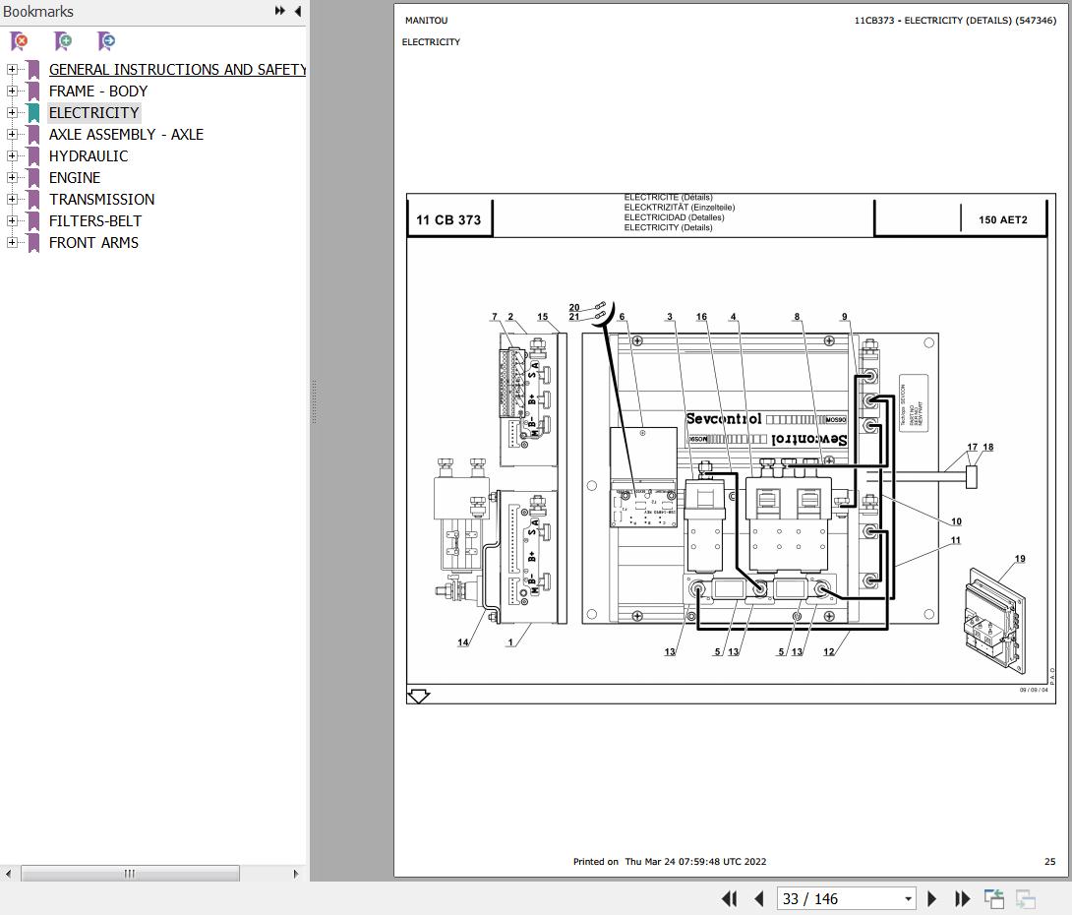This screenshot has width=1072, height=915.
Task: Navigate to GENERAL INSTRUCTIONS AND SAFETY
Action: 177,69
